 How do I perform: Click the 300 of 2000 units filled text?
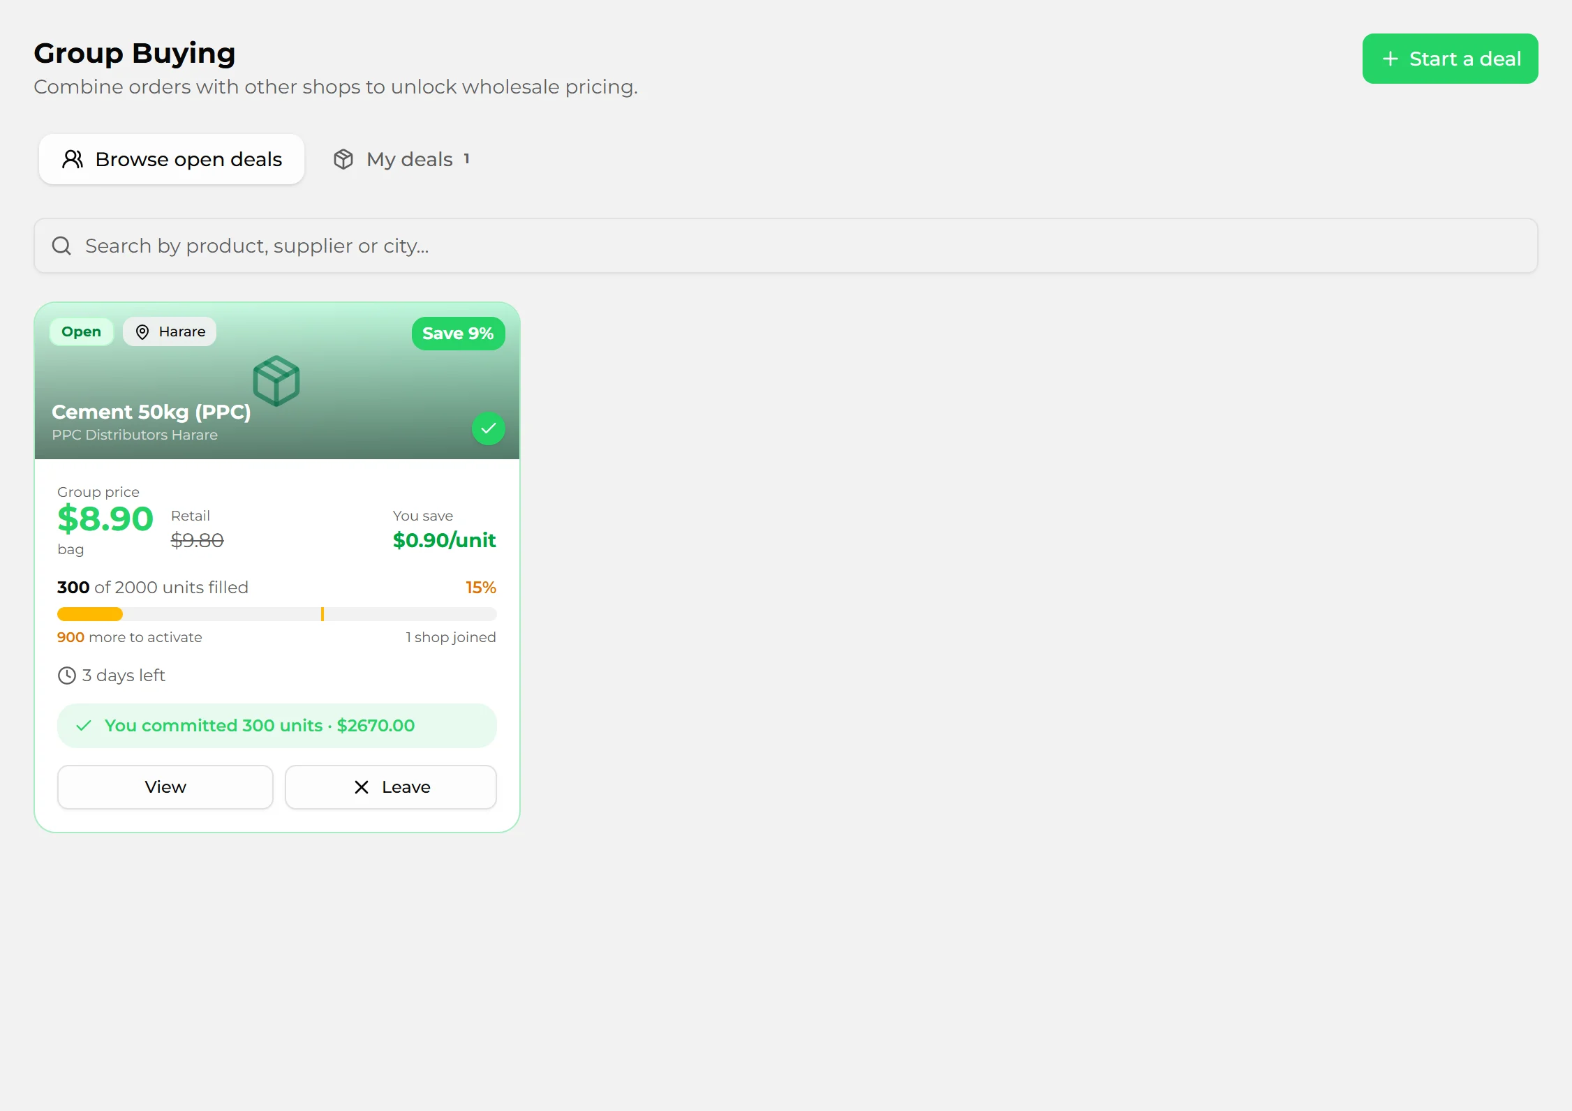click(153, 588)
